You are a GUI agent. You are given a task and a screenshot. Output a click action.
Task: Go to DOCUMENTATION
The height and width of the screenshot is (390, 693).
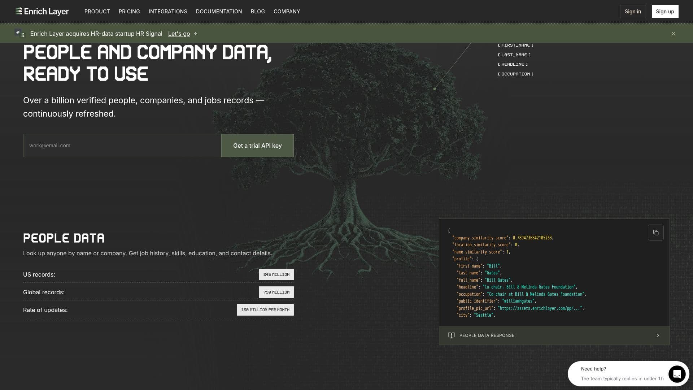click(219, 12)
